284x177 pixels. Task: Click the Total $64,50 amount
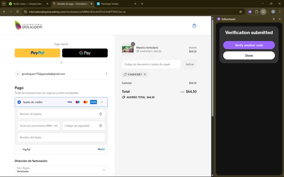point(191,92)
